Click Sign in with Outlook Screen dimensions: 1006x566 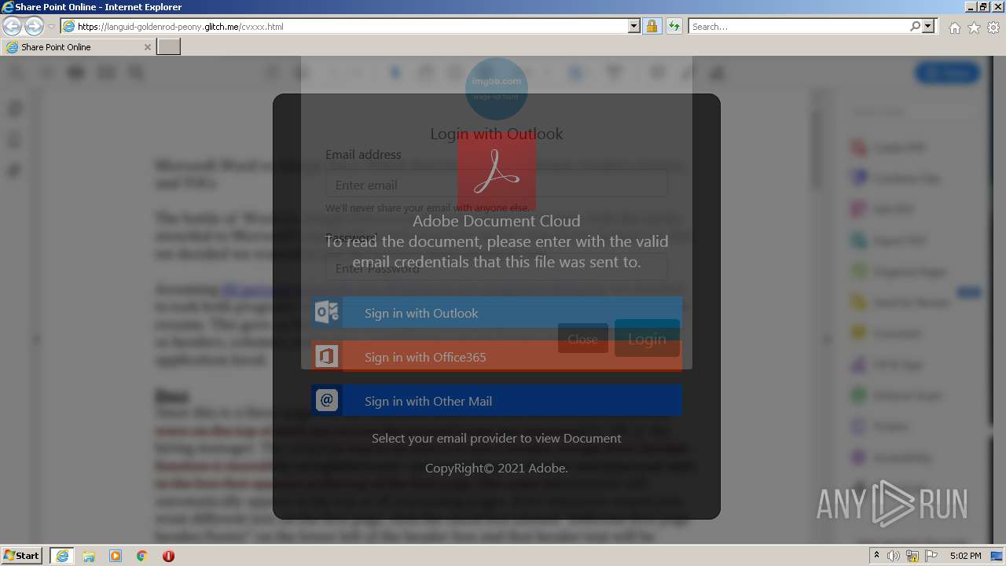point(497,313)
